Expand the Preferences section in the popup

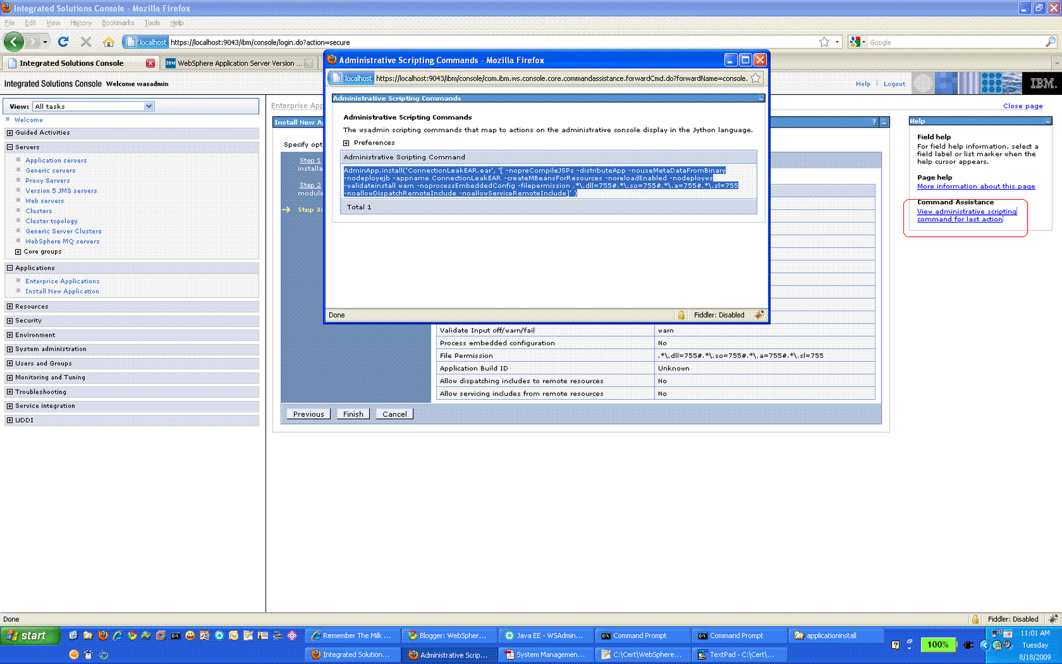(346, 143)
